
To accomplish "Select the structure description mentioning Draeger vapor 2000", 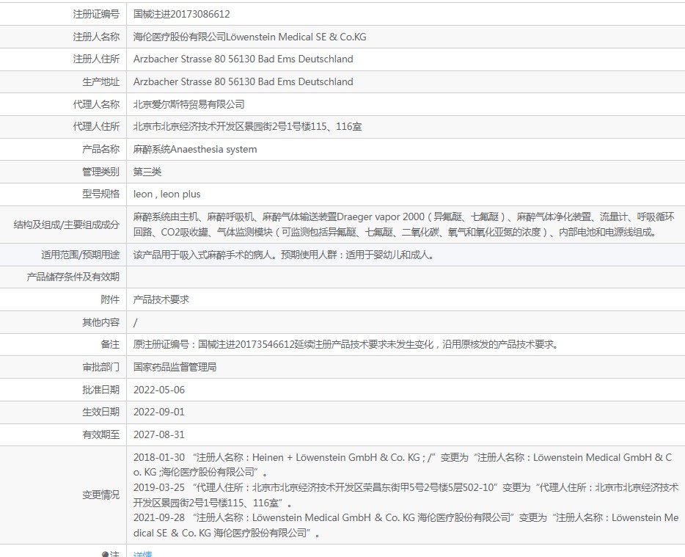I will pyautogui.click(x=404, y=225).
